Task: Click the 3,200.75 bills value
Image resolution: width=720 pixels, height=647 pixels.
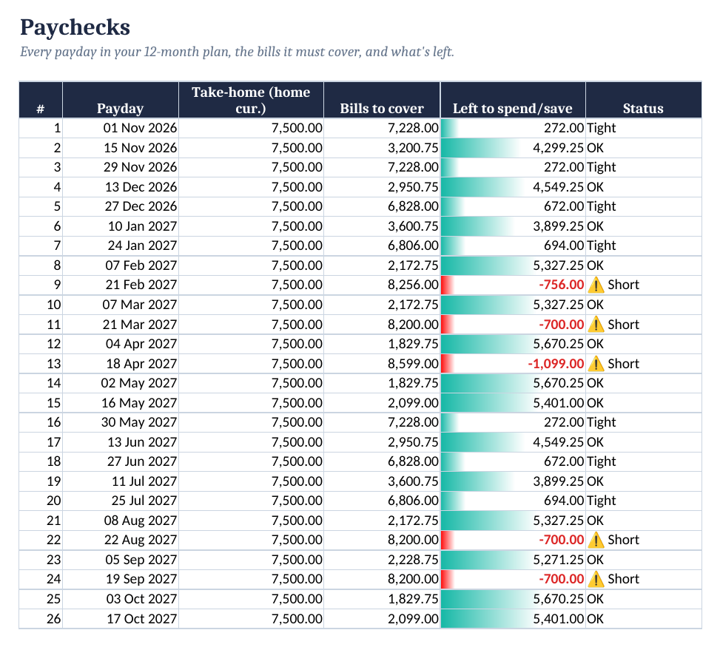Action: click(x=413, y=148)
